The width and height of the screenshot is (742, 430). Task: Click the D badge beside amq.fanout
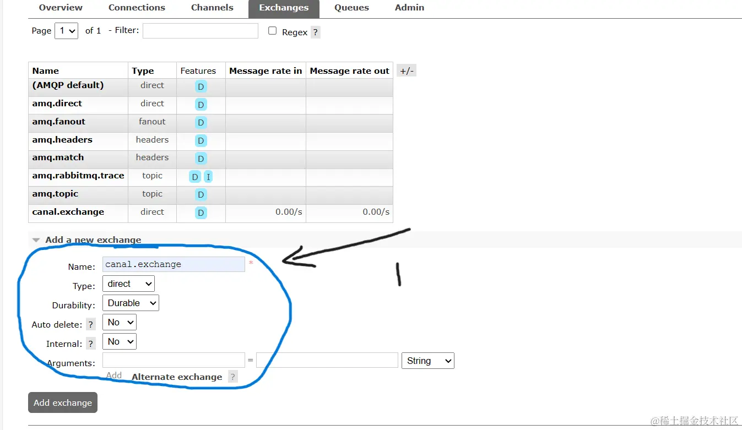click(201, 122)
